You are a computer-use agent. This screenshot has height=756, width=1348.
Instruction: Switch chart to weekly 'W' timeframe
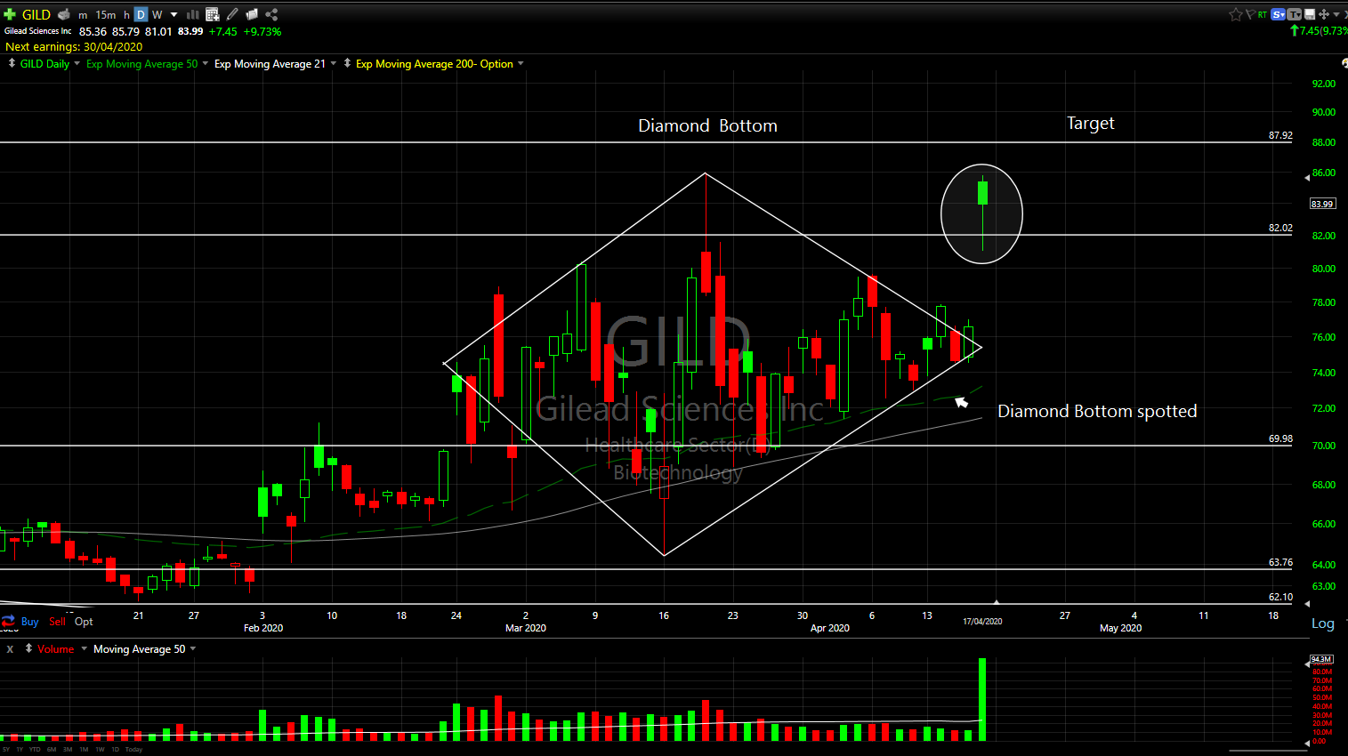pos(157,15)
